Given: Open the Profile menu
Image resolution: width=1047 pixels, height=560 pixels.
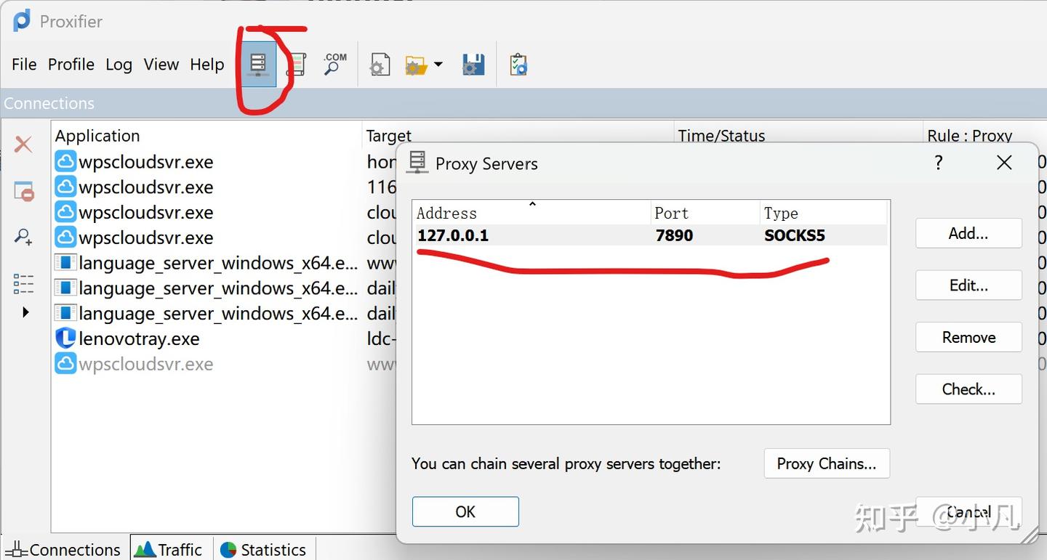Looking at the screenshot, I should coord(71,65).
